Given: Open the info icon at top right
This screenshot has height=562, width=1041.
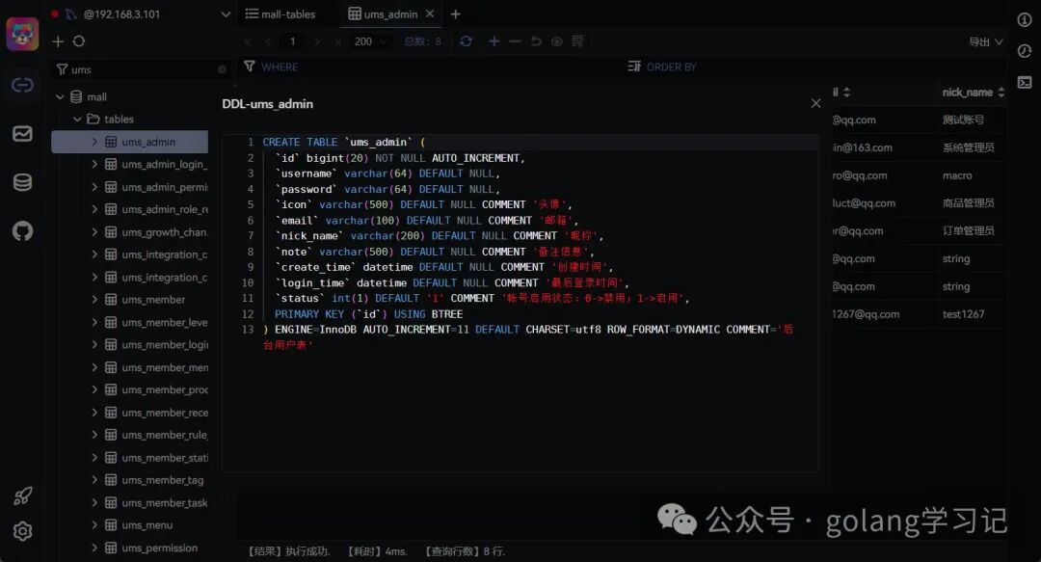Looking at the screenshot, I should coord(1025,19).
